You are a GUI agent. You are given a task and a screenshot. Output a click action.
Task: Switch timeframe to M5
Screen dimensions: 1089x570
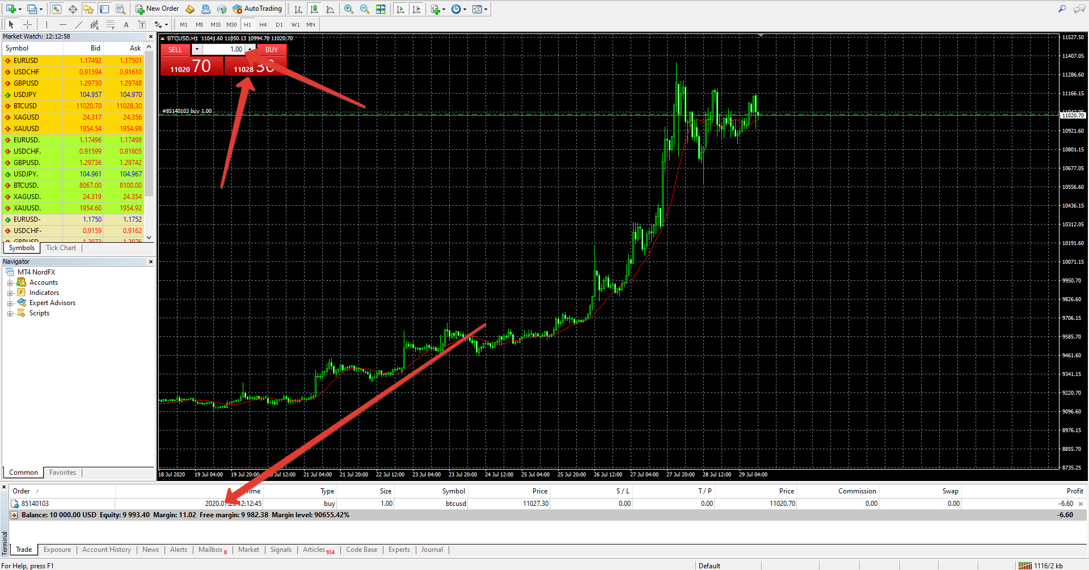click(200, 24)
